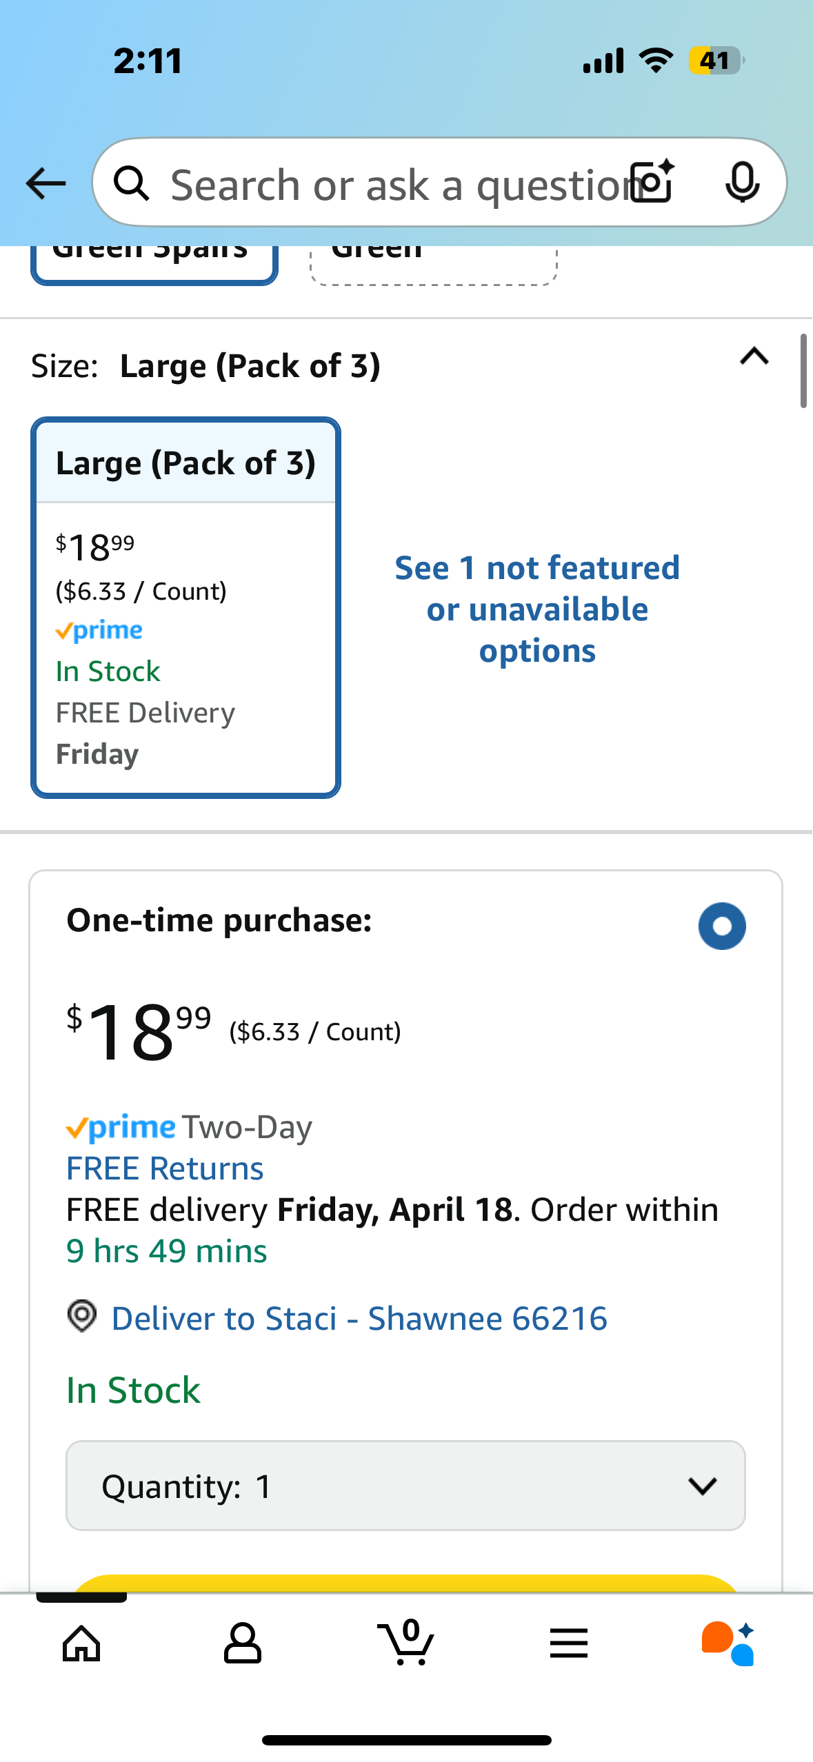Open the hamburger menu
Screen dimensions: 813x1762
pos(569,1643)
